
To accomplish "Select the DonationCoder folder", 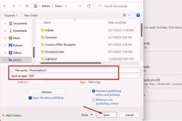I will click(55, 52).
